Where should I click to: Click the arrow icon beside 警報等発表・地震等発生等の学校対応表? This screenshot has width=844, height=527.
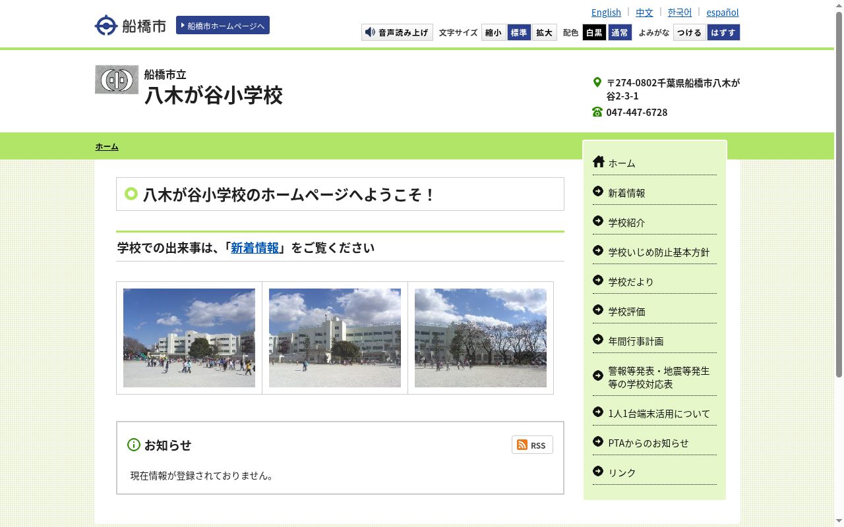598,375
